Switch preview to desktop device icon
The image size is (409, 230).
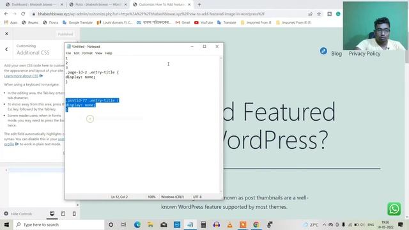point(52,214)
